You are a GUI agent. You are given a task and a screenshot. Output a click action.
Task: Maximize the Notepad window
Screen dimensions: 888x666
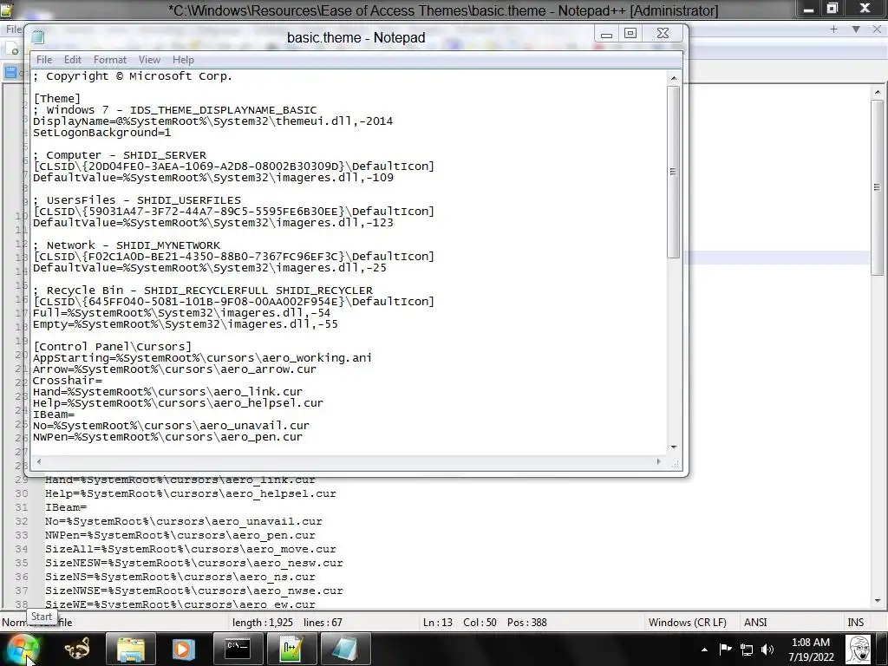coord(630,34)
